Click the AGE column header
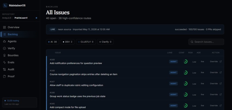 point(199,53)
